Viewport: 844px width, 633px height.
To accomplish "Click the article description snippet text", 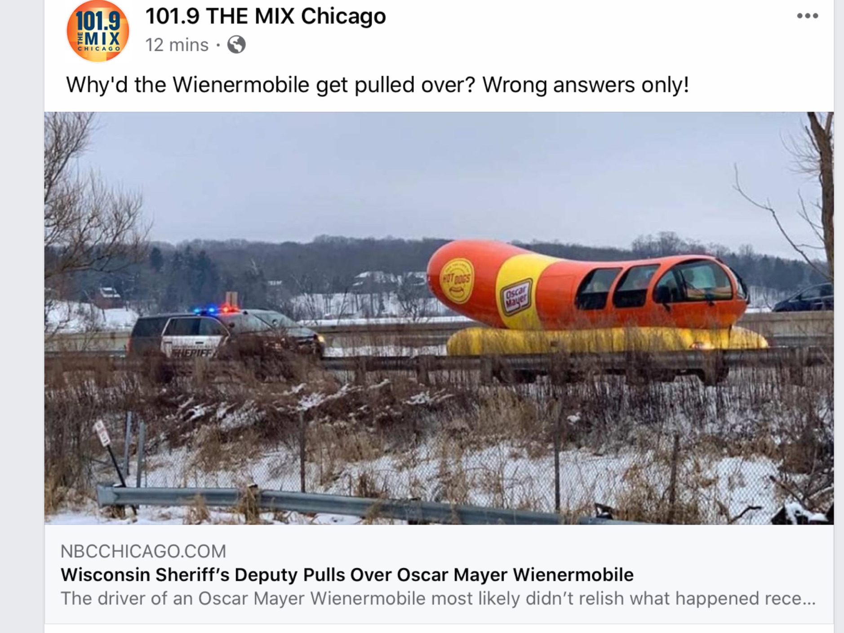I will coord(438,598).
